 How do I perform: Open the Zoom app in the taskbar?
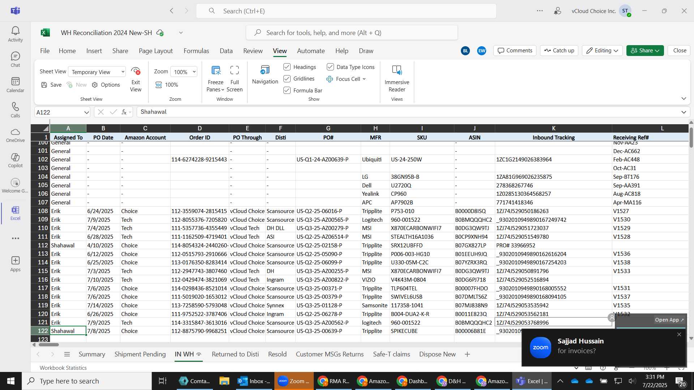[294, 381]
